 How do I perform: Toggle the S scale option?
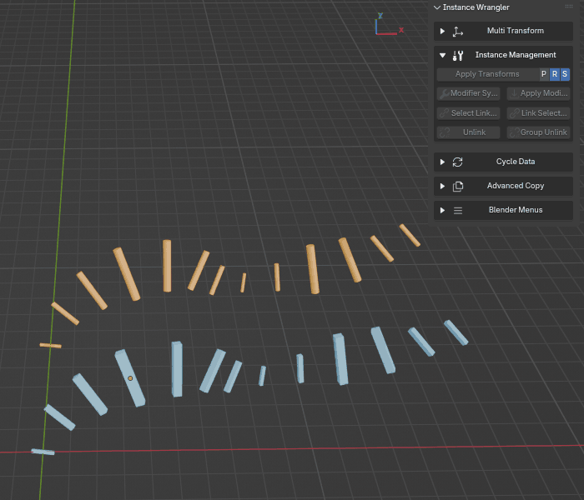click(x=565, y=74)
